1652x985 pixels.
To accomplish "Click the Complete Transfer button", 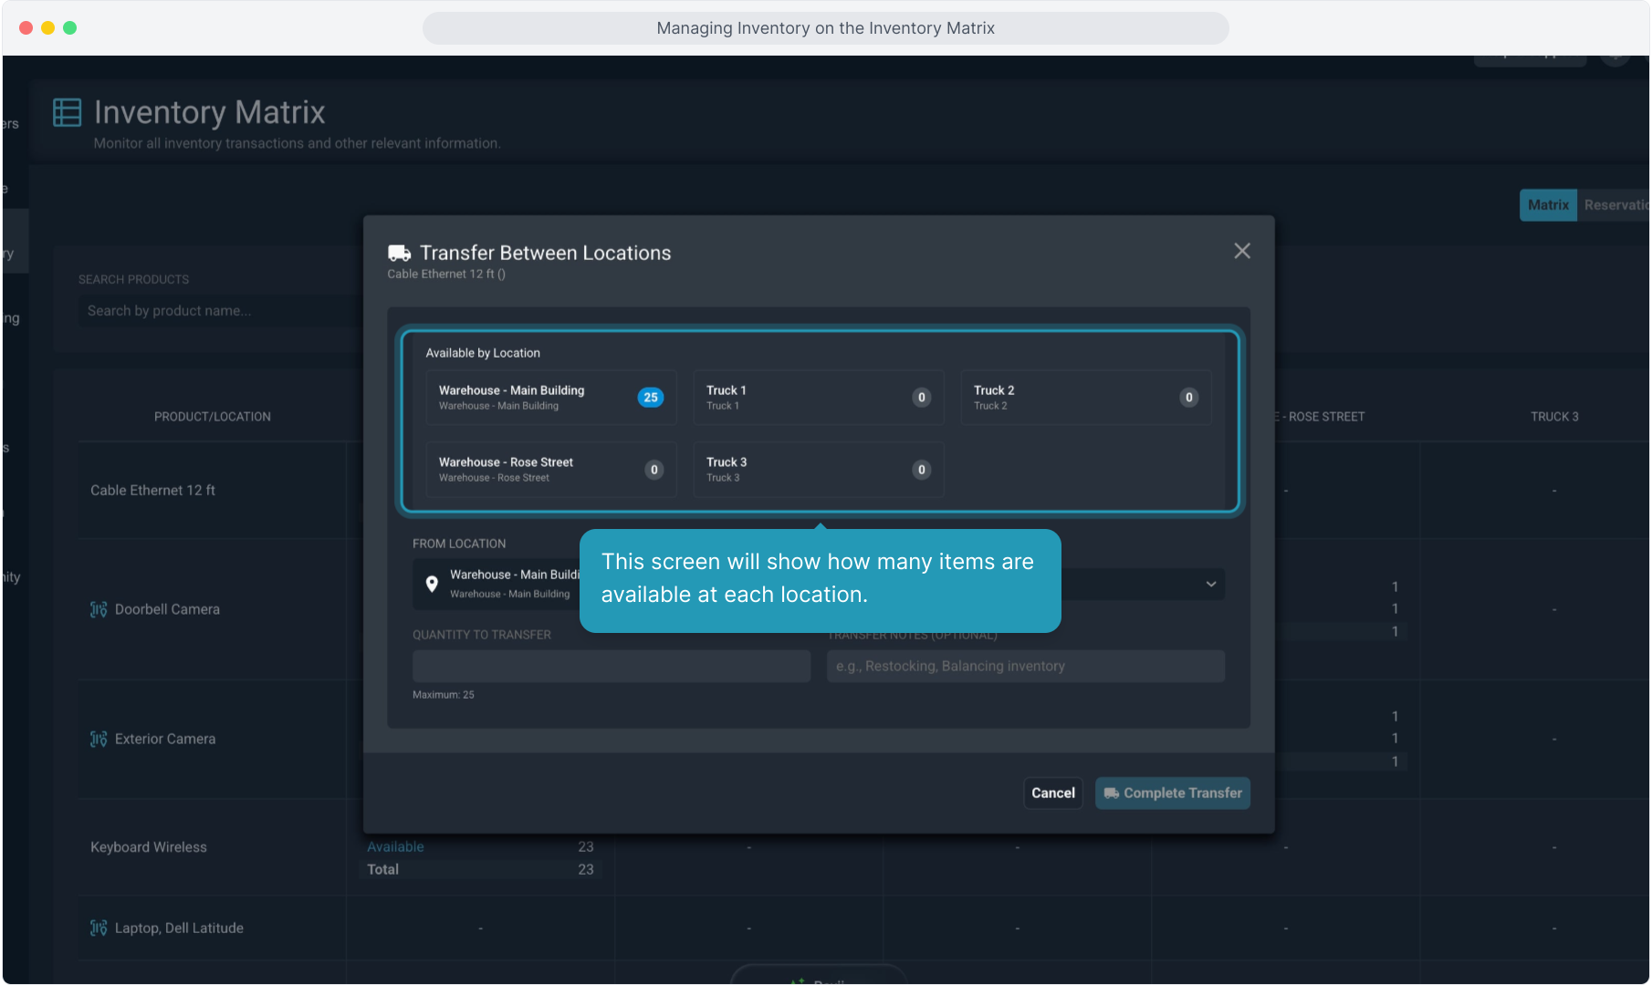I will pos(1172,793).
